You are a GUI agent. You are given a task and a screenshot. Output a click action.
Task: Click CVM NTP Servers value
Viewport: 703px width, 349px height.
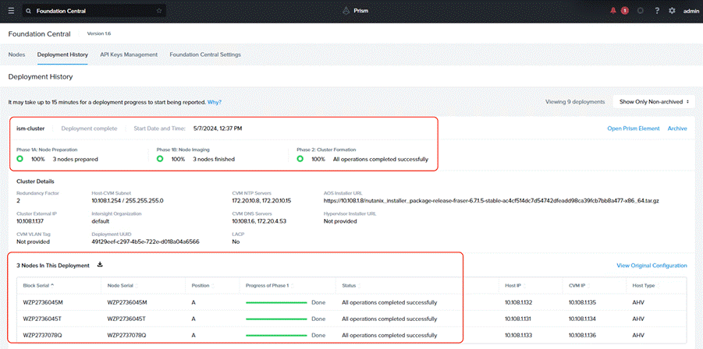[262, 200]
